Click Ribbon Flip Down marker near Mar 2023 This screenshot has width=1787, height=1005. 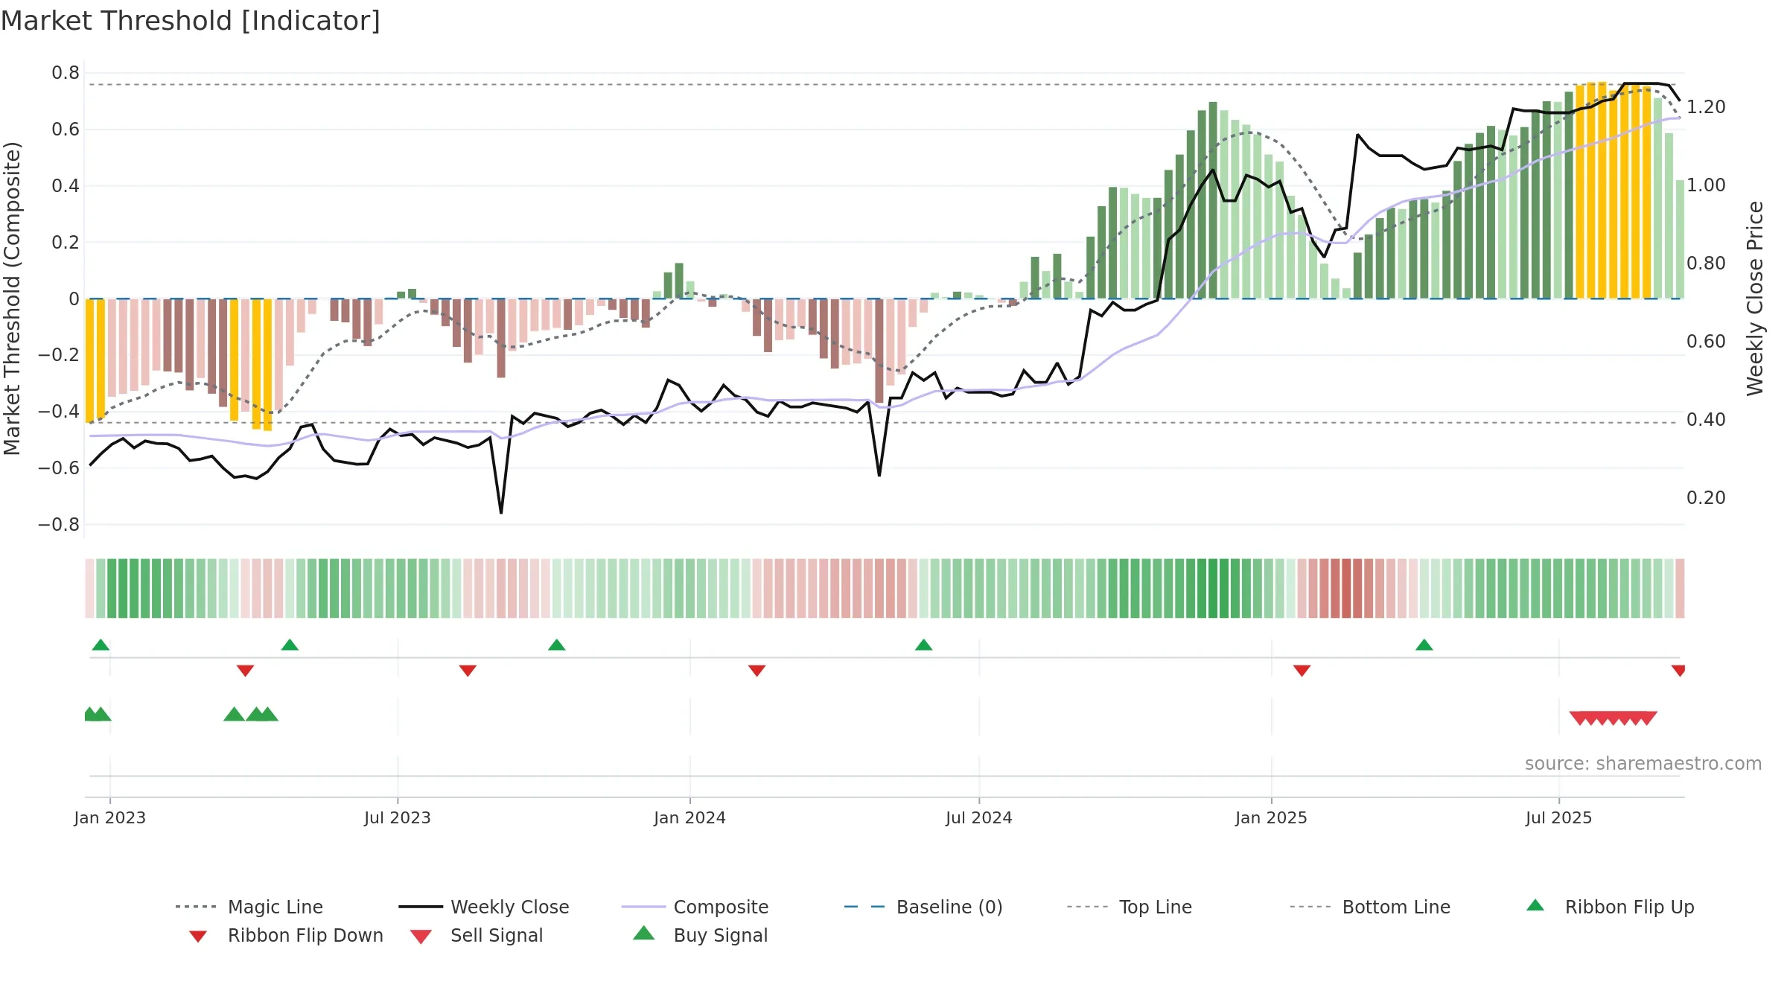tap(245, 671)
